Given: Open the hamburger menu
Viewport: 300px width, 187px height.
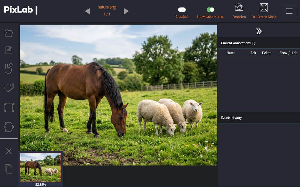Looking at the screenshot, I should coord(289,11).
